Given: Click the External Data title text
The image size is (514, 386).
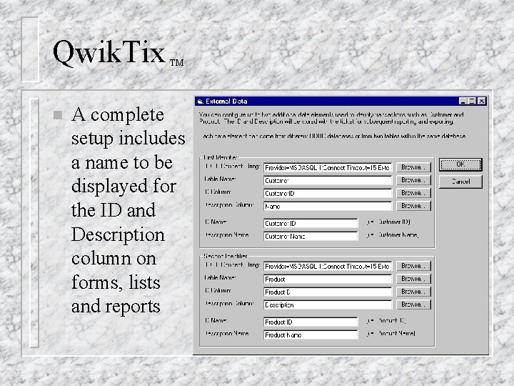Looking at the screenshot, I should pos(226,101).
